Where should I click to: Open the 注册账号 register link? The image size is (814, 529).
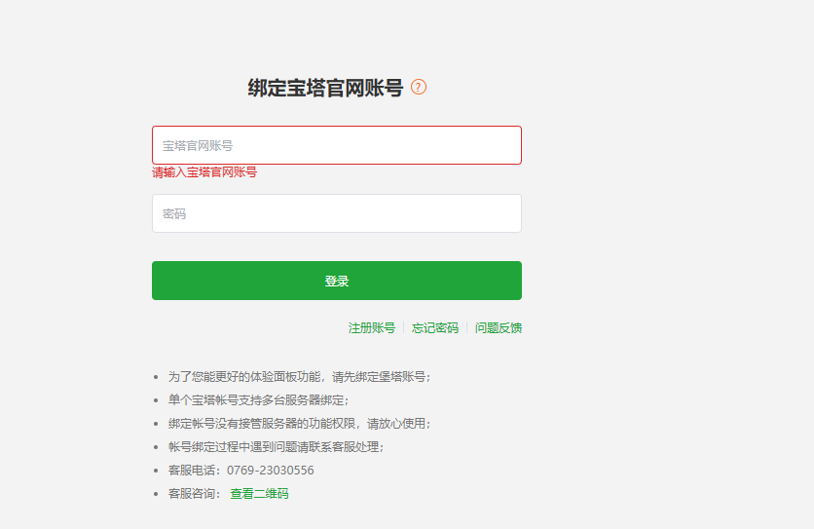[x=372, y=328]
